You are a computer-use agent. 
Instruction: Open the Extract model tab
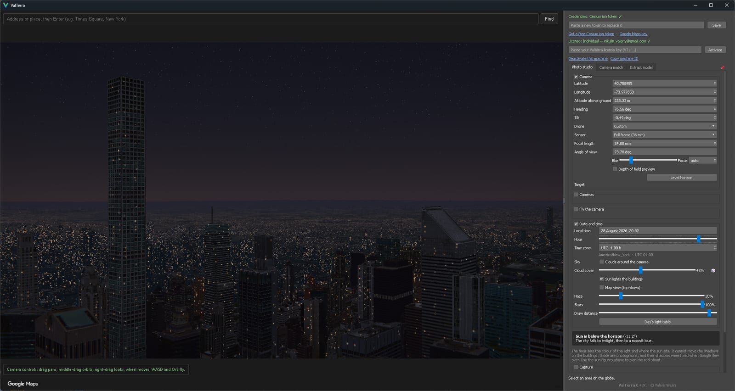point(641,67)
